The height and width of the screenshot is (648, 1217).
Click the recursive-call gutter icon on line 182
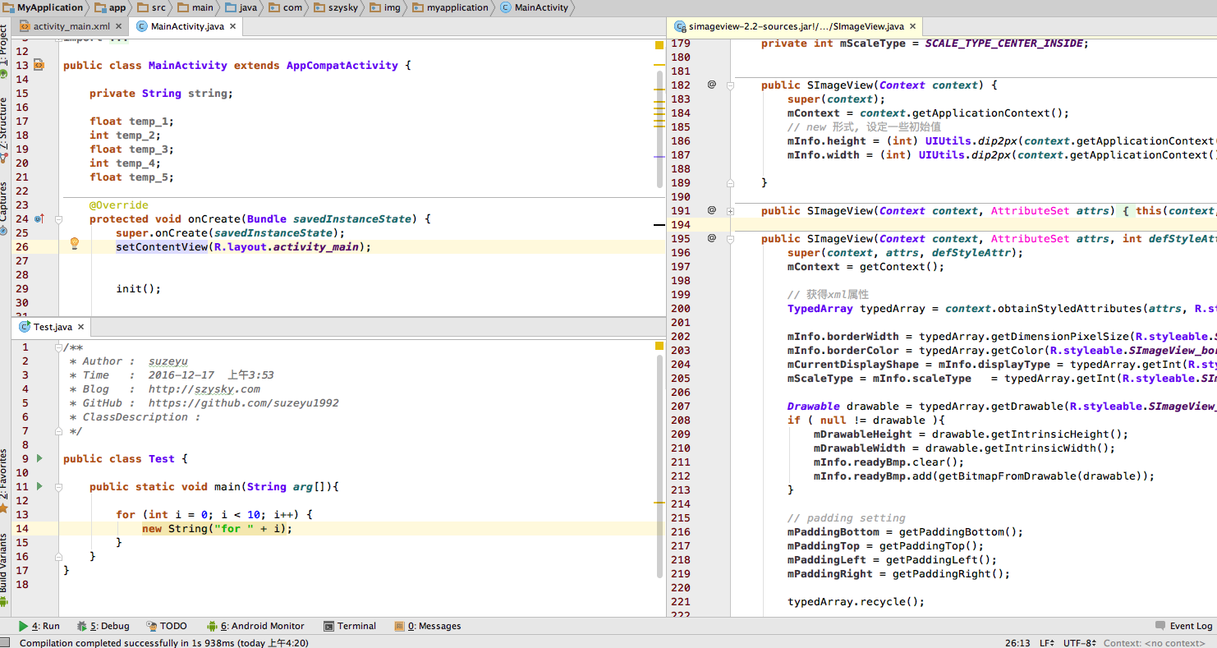(712, 85)
